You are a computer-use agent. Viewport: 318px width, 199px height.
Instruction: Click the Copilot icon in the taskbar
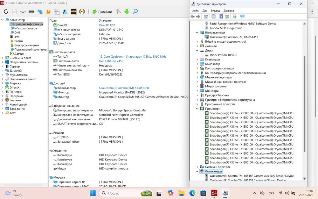click(170, 193)
